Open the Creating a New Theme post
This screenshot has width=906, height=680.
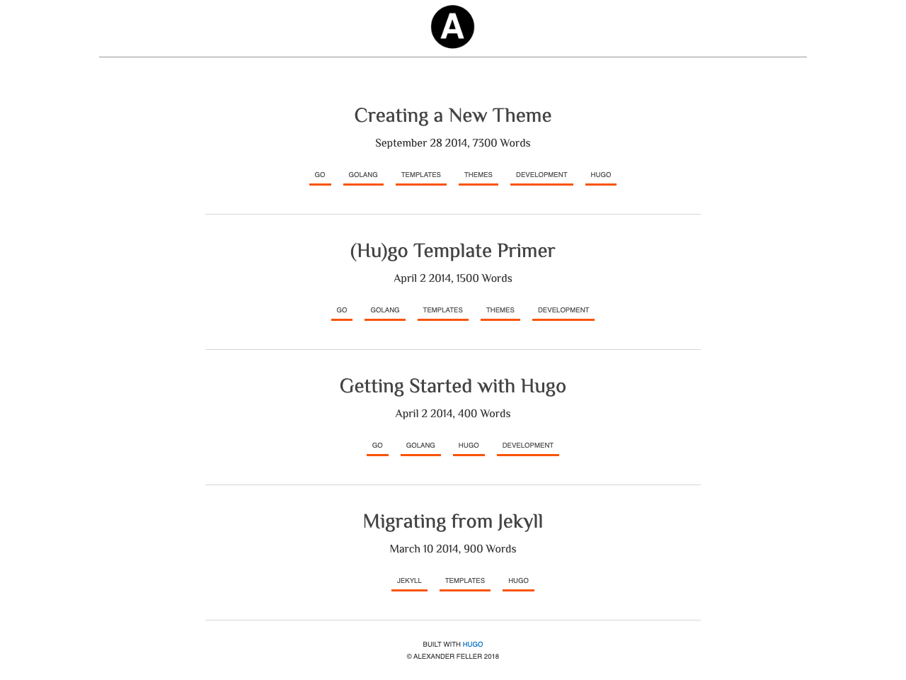[x=452, y=115]
